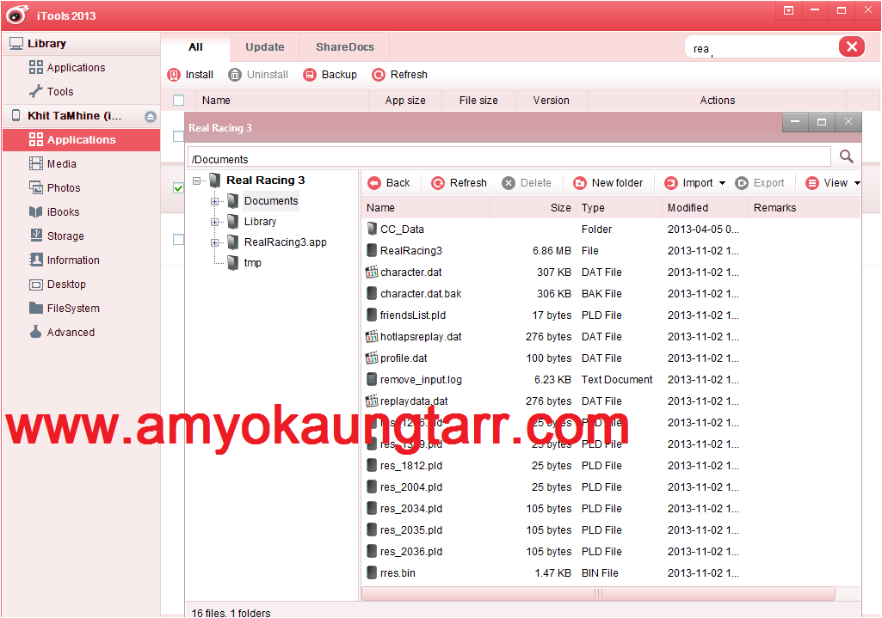
Task: Click the Name column header in file list
Action: (x=426, y=208)
